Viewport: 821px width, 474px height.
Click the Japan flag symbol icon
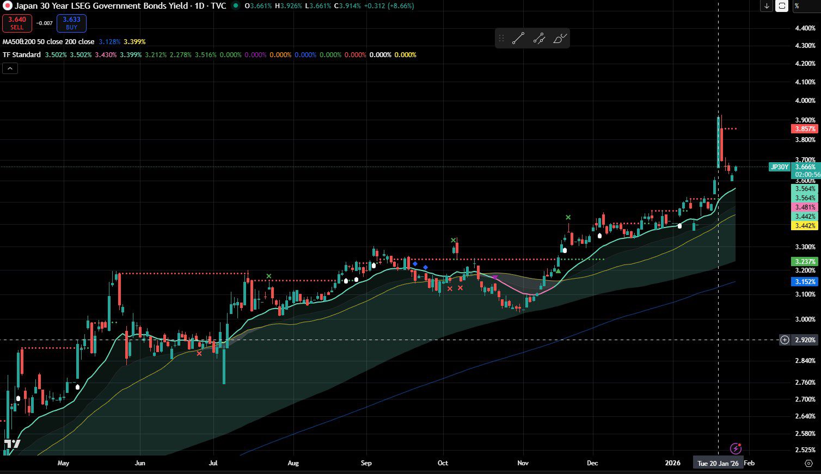pos(8,6)
